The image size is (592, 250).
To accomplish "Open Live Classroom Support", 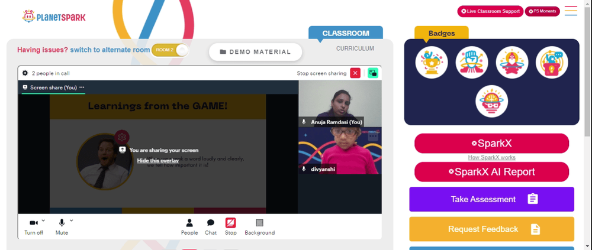I will click(x=490, y=11).
